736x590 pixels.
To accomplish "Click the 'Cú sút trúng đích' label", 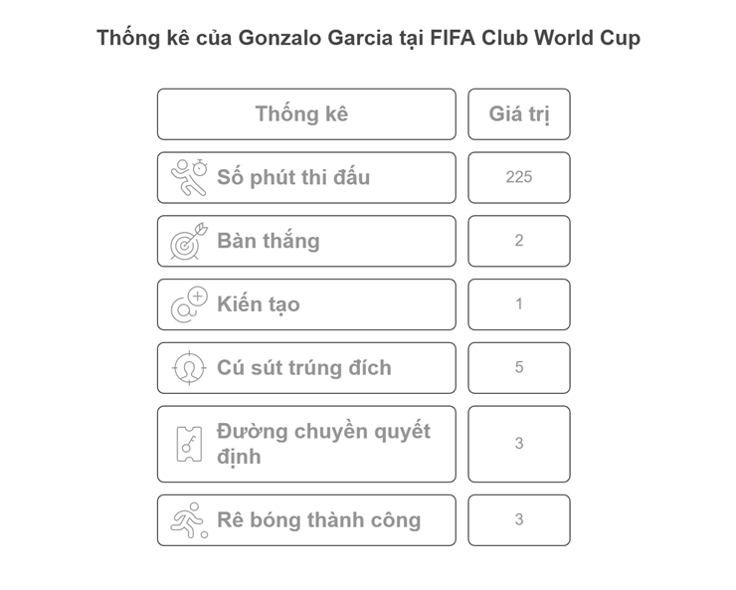I will [x=303, y=368].
